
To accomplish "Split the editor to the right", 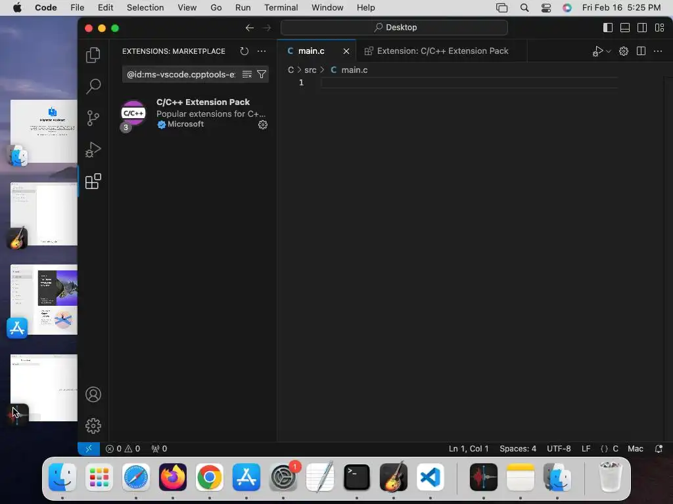I will tap(641, 51).
